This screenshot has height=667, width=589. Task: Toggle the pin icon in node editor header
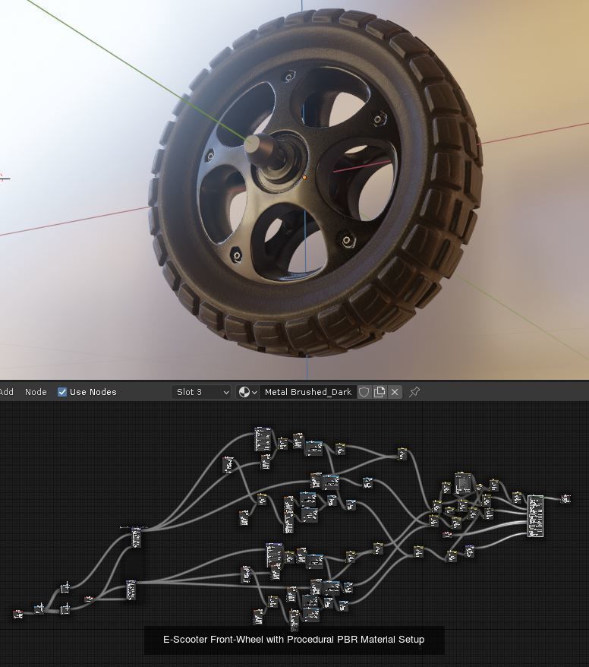[414, 392]
